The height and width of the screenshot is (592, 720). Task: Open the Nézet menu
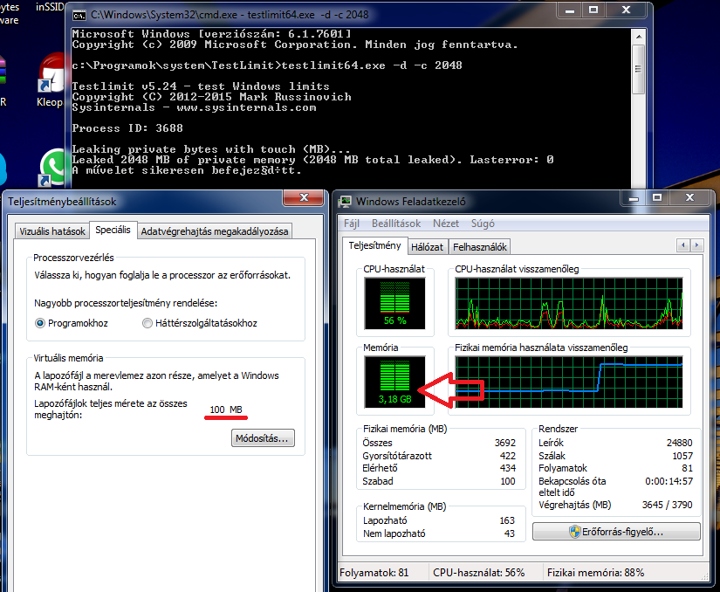point(445,224)
